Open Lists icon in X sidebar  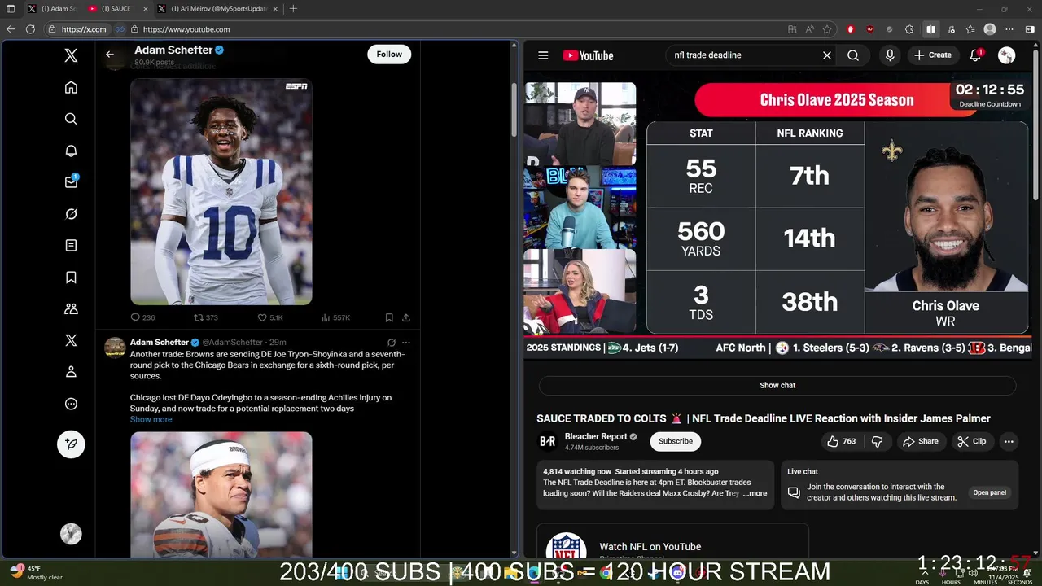point(71,245)
